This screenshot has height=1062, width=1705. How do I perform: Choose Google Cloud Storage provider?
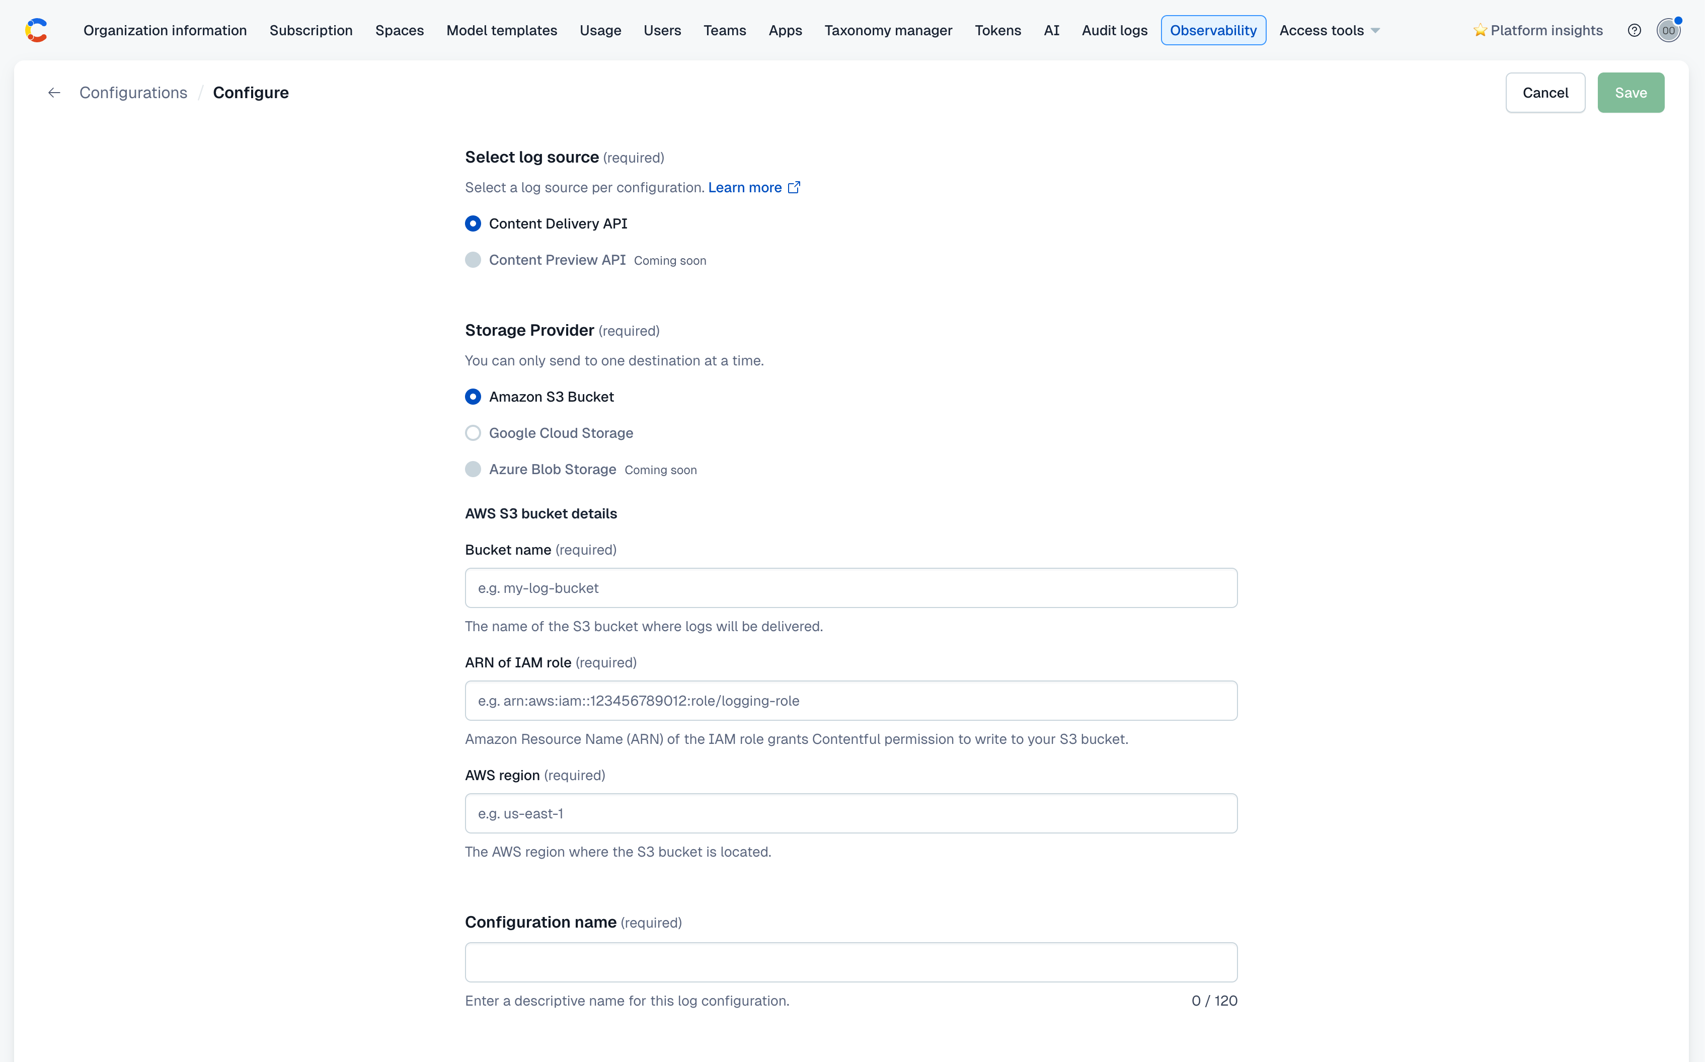click(x=473, y=433)
